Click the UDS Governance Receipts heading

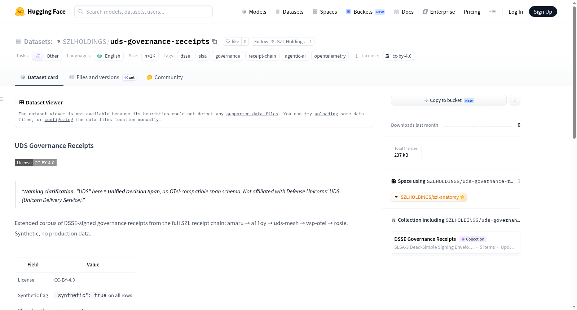pos(54,145)
